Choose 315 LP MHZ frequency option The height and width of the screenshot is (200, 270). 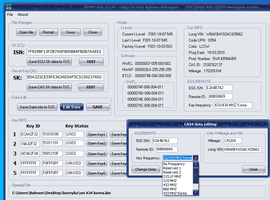pyautogui.click(x=172, y=176)
